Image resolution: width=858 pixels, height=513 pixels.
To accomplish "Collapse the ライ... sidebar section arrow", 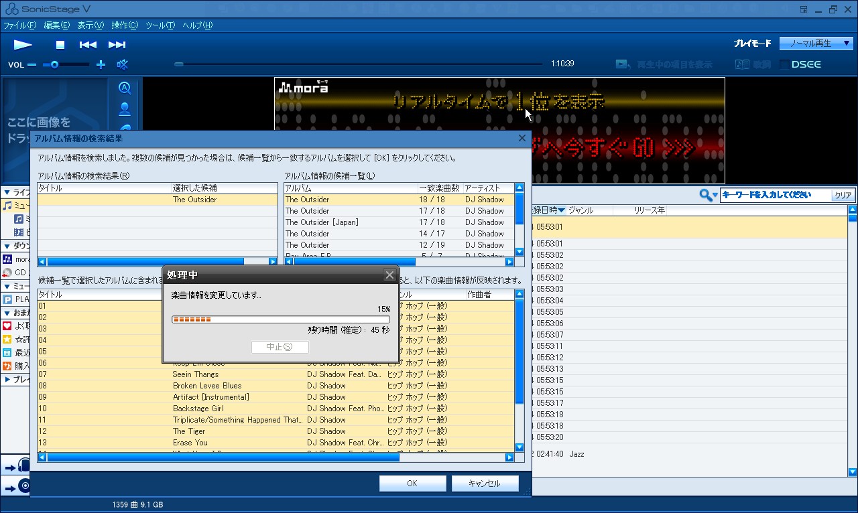I will 7,192.
